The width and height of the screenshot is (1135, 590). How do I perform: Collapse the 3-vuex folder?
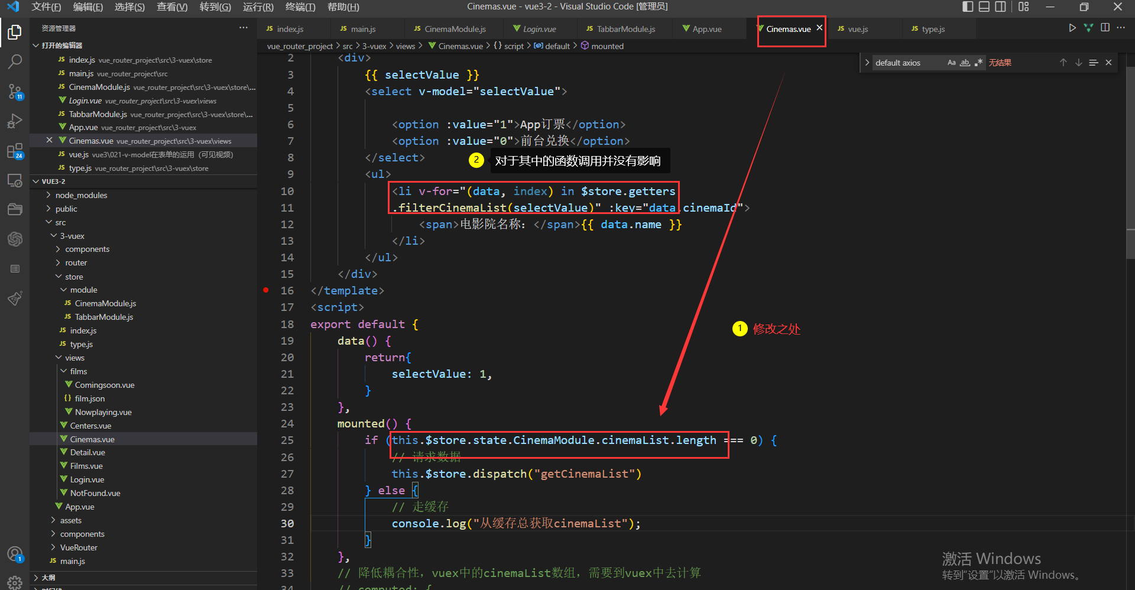[72, 236]
